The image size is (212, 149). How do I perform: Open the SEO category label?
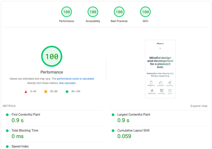pos(145,21)
